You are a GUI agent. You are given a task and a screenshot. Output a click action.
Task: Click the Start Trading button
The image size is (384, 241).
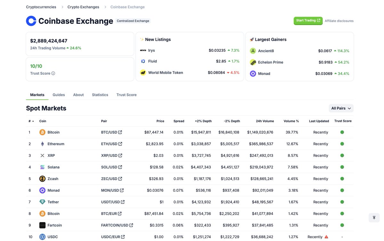308,20
